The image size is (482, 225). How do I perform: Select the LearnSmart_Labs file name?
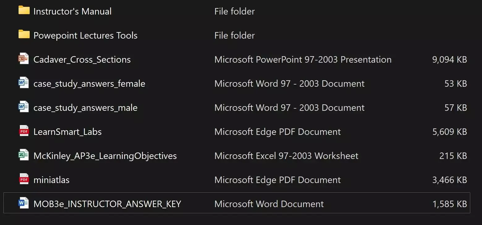67,132
